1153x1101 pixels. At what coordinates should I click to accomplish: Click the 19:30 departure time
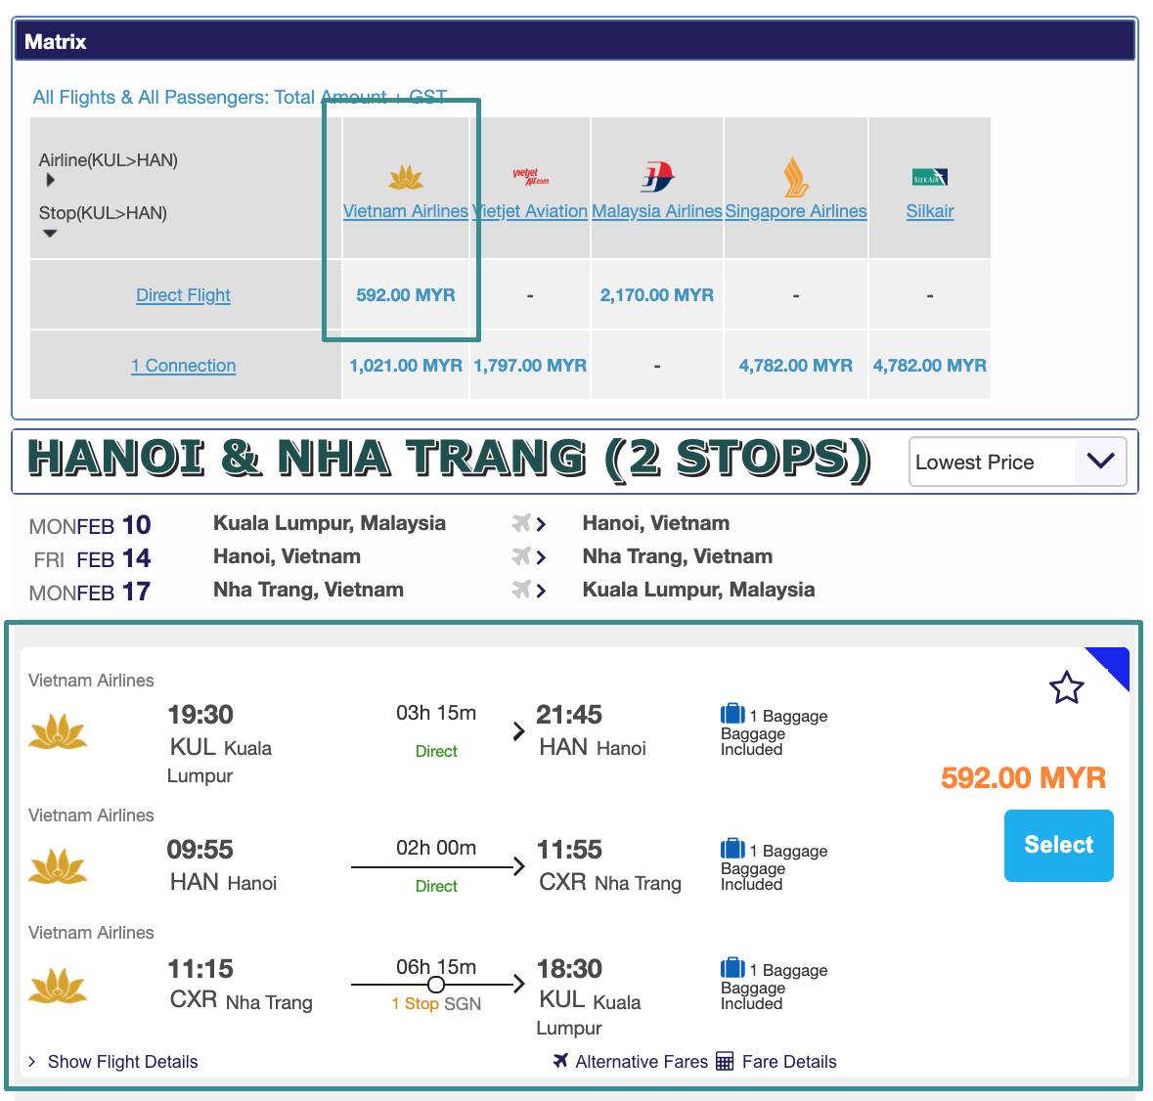tap(200, 715)
